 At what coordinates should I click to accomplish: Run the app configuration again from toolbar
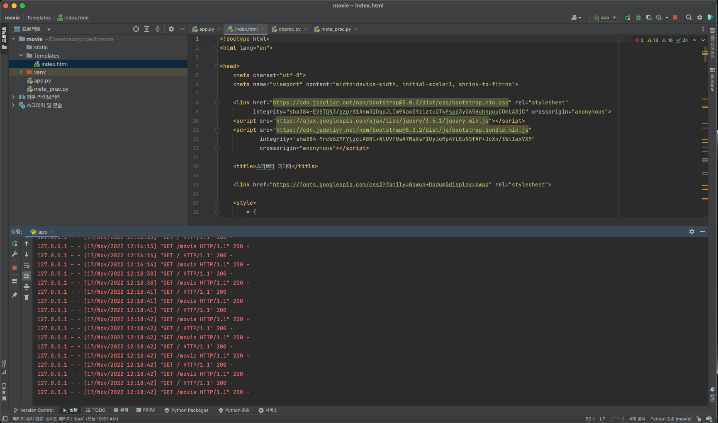pos(628,17)
